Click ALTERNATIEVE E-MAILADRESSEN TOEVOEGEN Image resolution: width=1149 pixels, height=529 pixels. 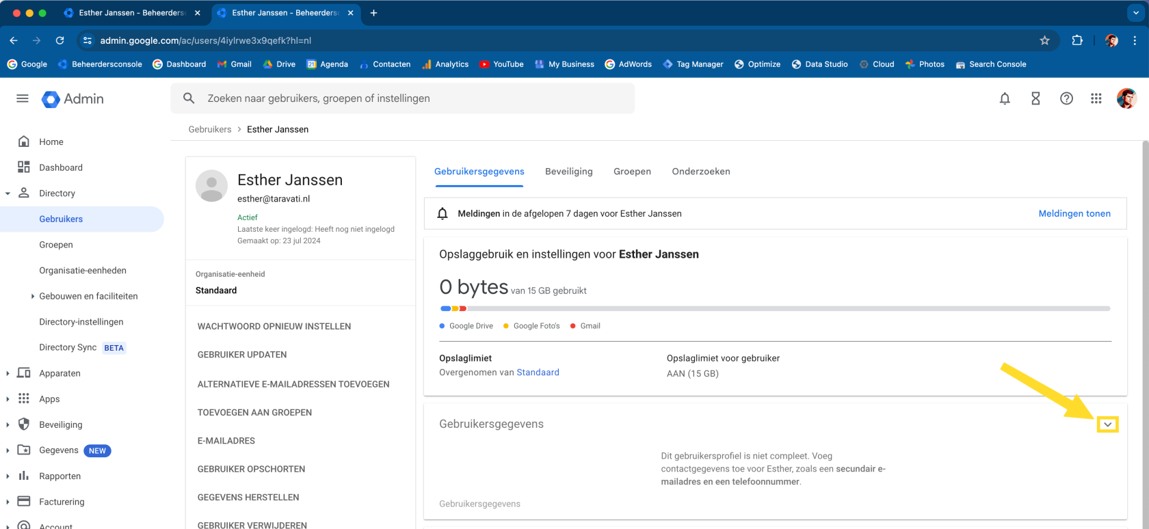293,384
